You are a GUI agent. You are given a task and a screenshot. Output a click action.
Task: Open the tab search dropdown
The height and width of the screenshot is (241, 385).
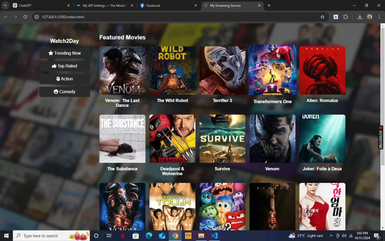tap(5, 5)
